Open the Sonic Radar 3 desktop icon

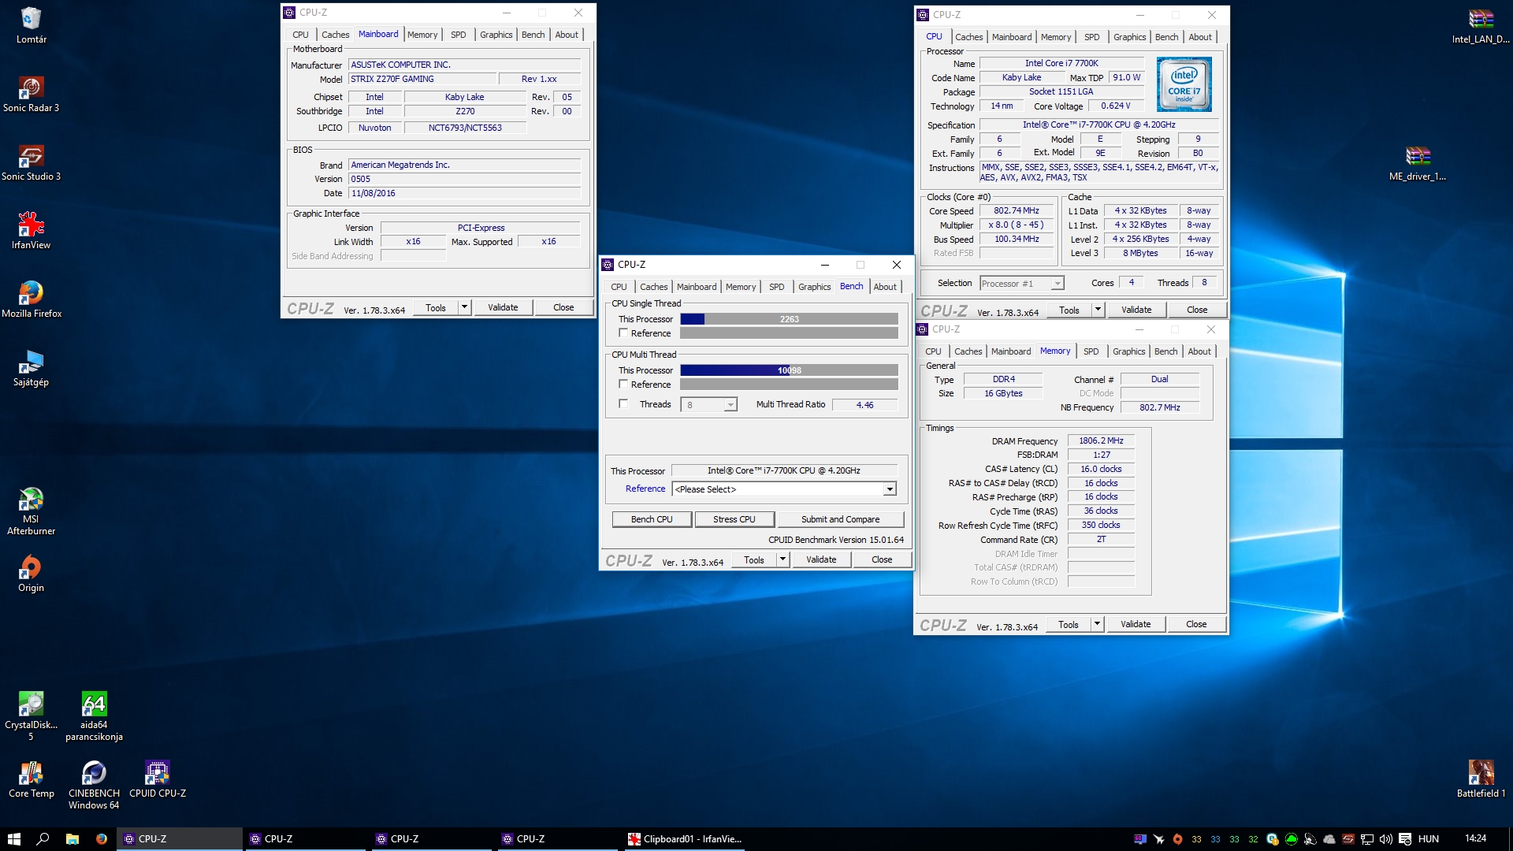[x=31, y=93]
